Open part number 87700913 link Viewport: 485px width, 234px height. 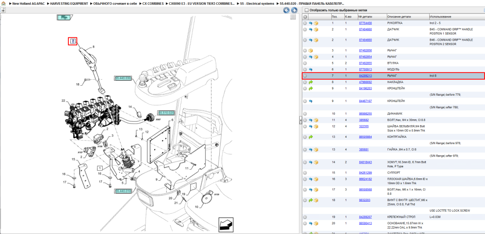click(x=365, y=70)
